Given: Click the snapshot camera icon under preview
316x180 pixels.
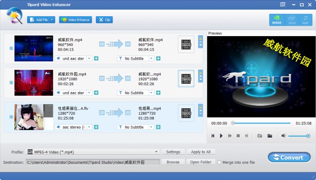Looking at the screenshot, I should pos(259,136).
